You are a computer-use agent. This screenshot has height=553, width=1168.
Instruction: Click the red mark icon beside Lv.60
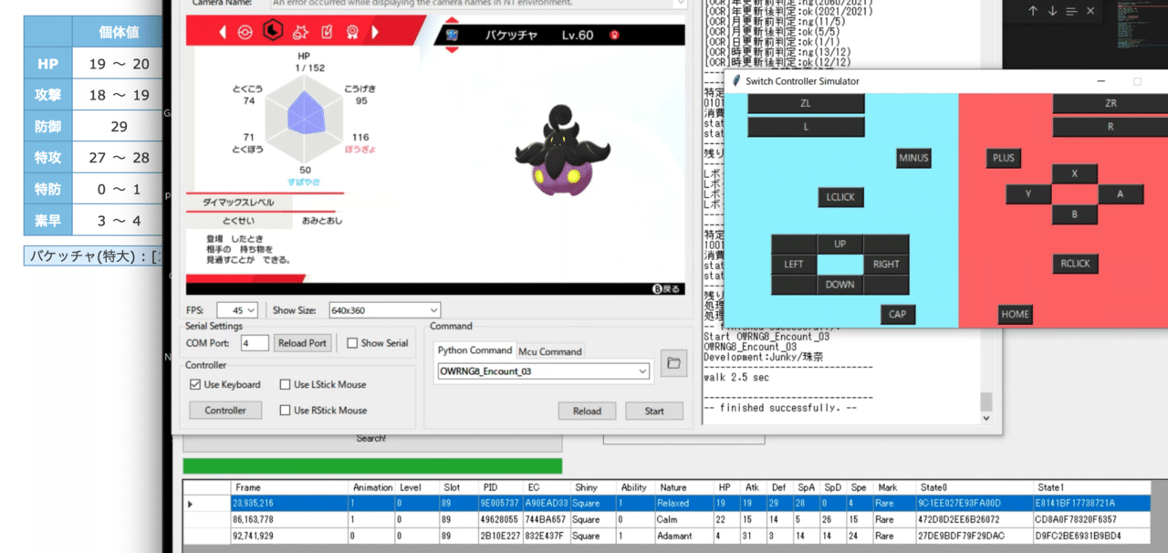pos(615,35)
